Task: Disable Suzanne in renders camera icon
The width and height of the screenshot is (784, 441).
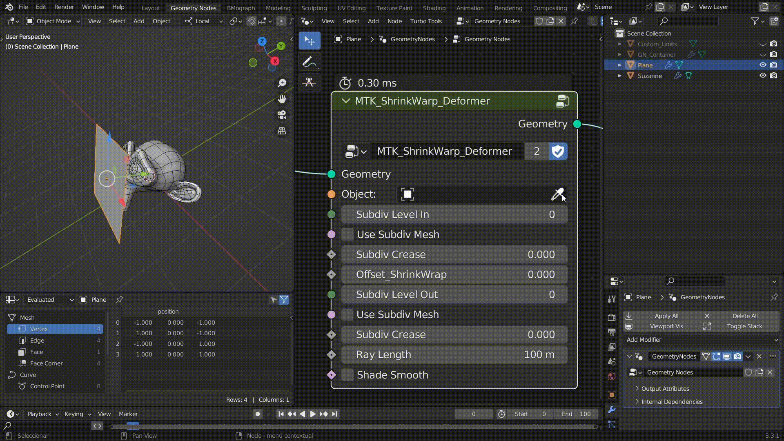Action: pyautogui.click(x=773, y=76)
